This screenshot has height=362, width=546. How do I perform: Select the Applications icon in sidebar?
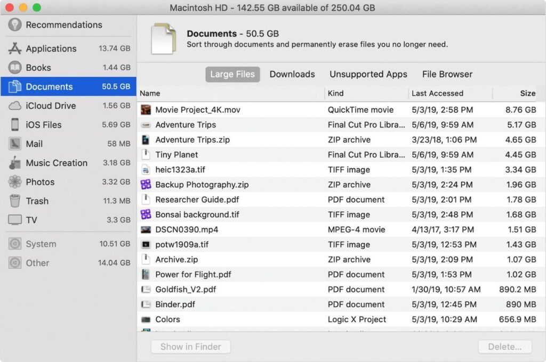(15, 48)
